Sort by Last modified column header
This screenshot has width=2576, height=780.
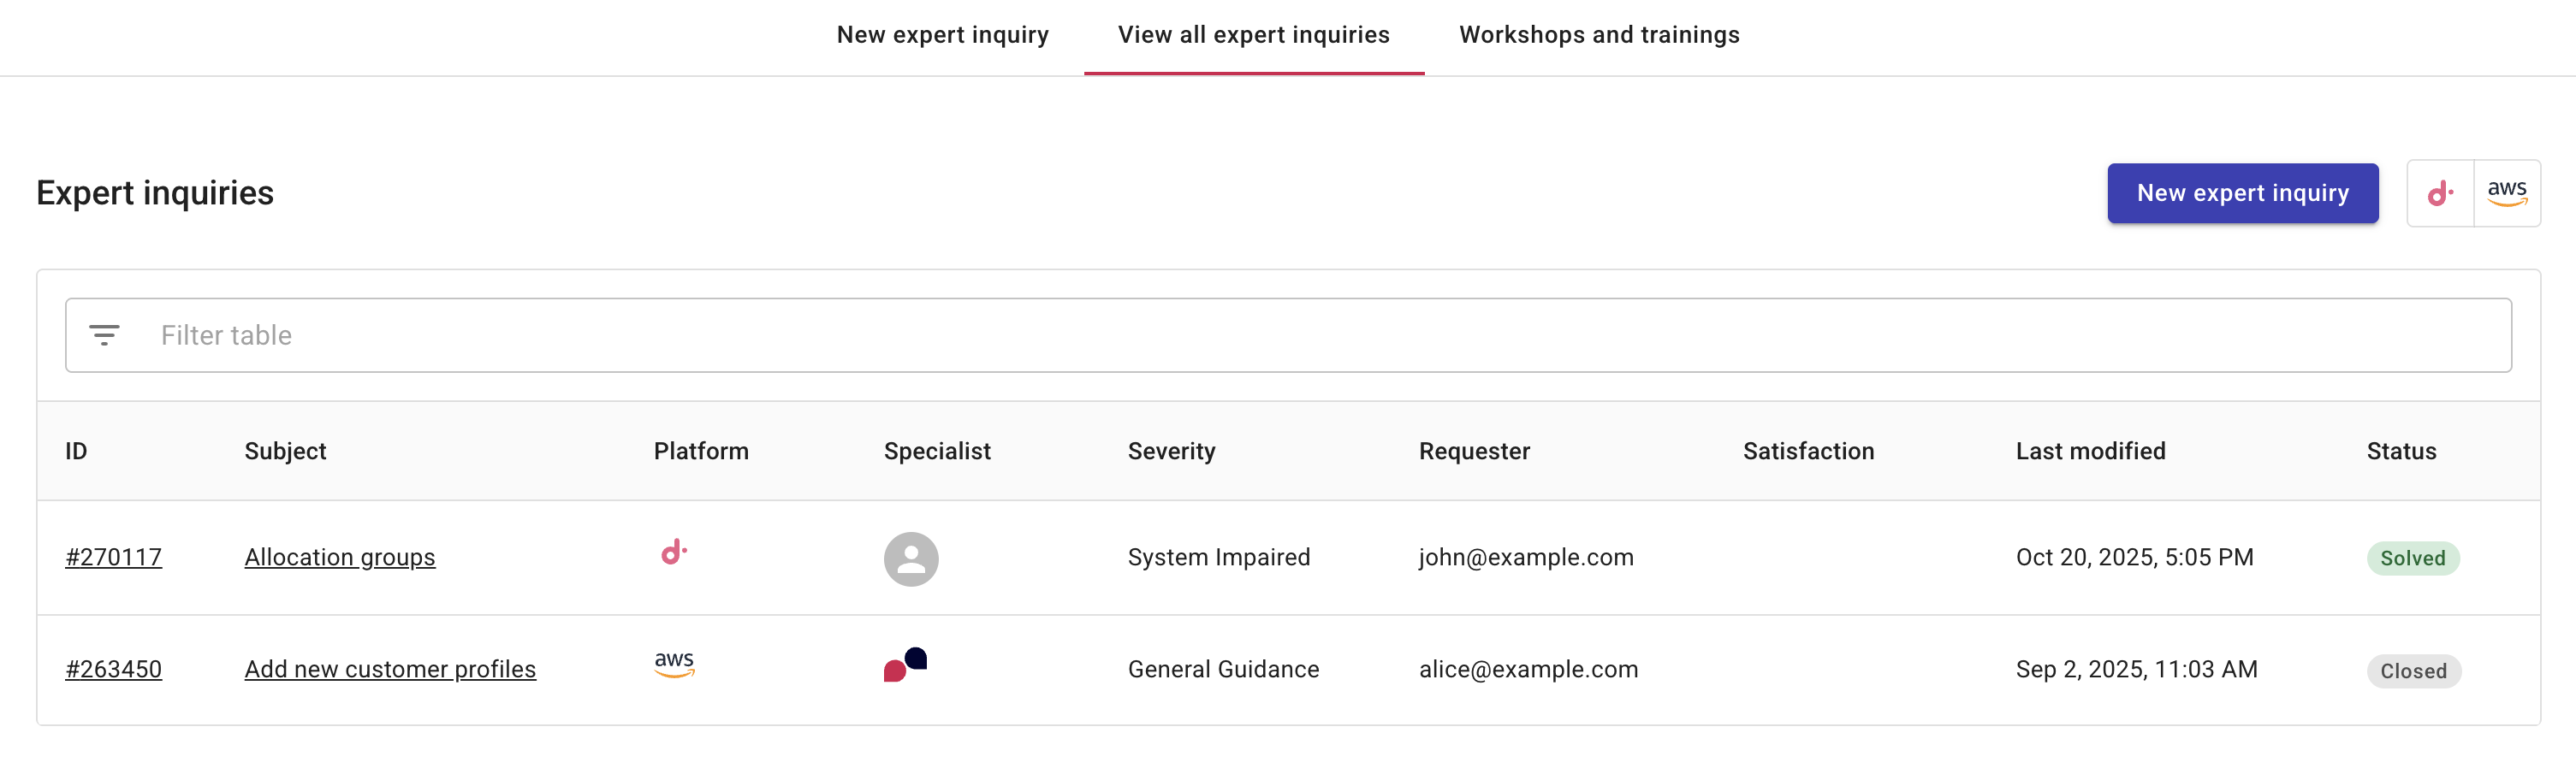coord(2091,451)
